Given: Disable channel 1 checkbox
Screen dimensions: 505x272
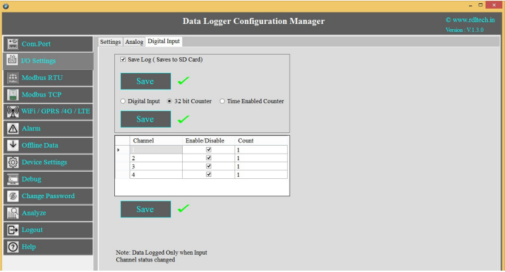Looking at the screenshot, I should click(x=209, y=150).
